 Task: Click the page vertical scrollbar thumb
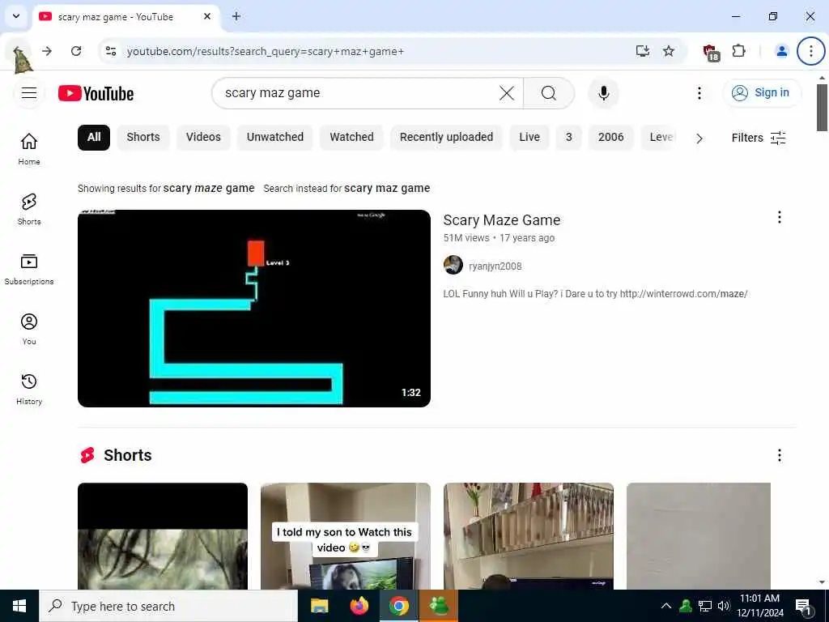822,108
